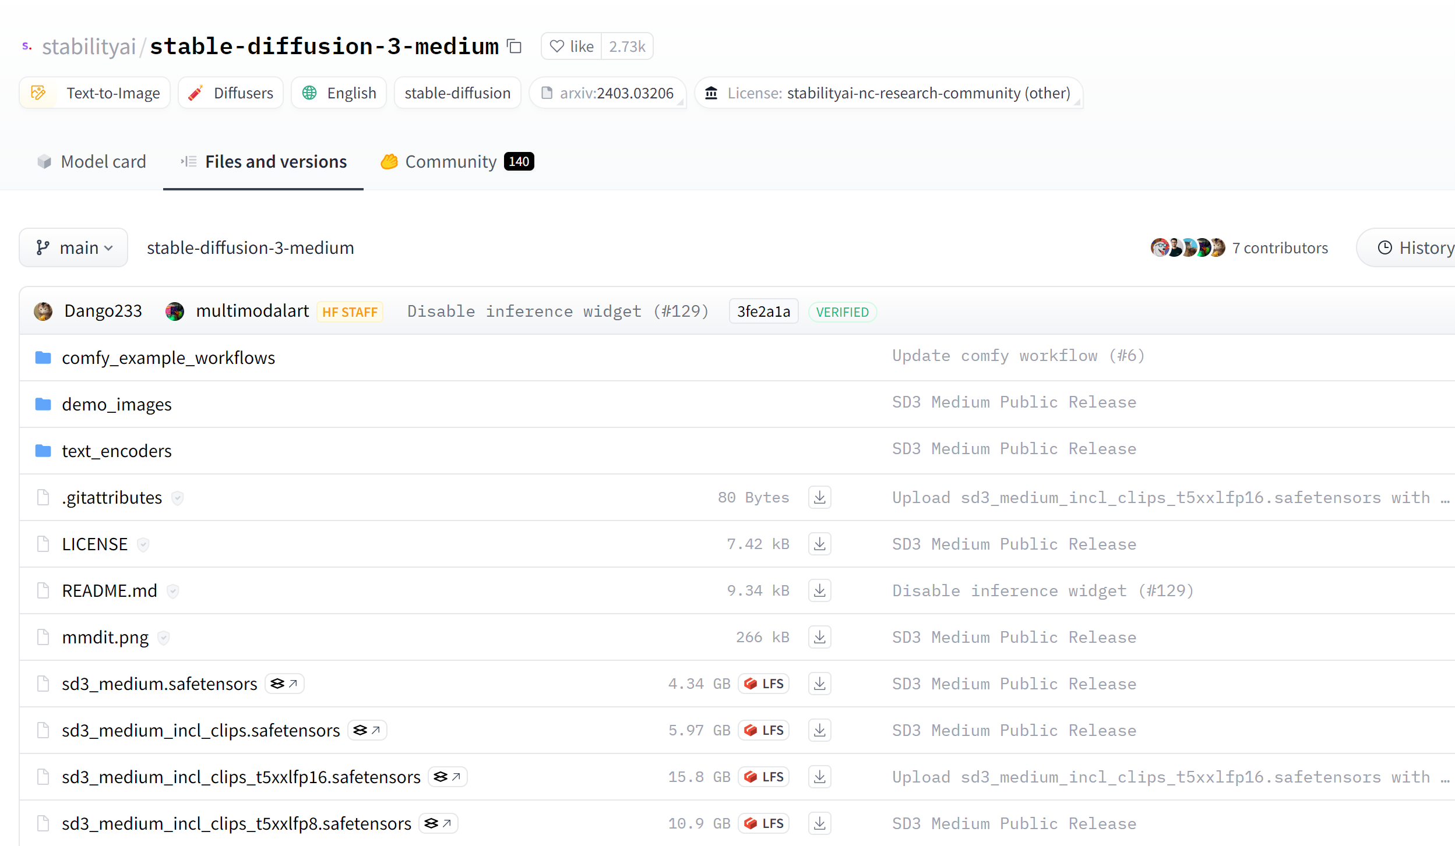Open the demo_images folder
This screenshot has width=1455, height=846.
tap(117, 404)
